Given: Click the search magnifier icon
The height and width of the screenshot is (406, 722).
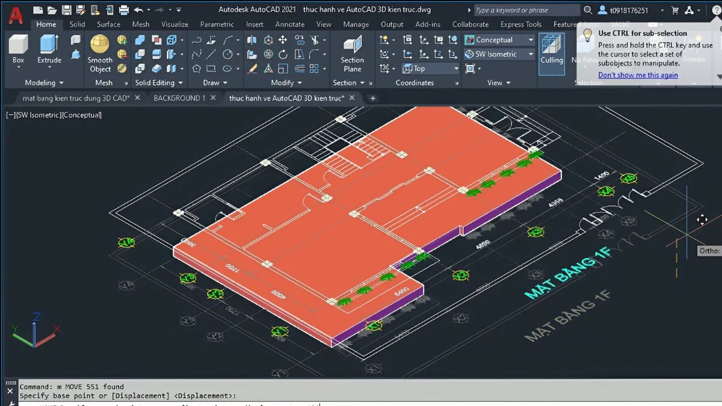Looking at the screenshot, I should point(588,10).
